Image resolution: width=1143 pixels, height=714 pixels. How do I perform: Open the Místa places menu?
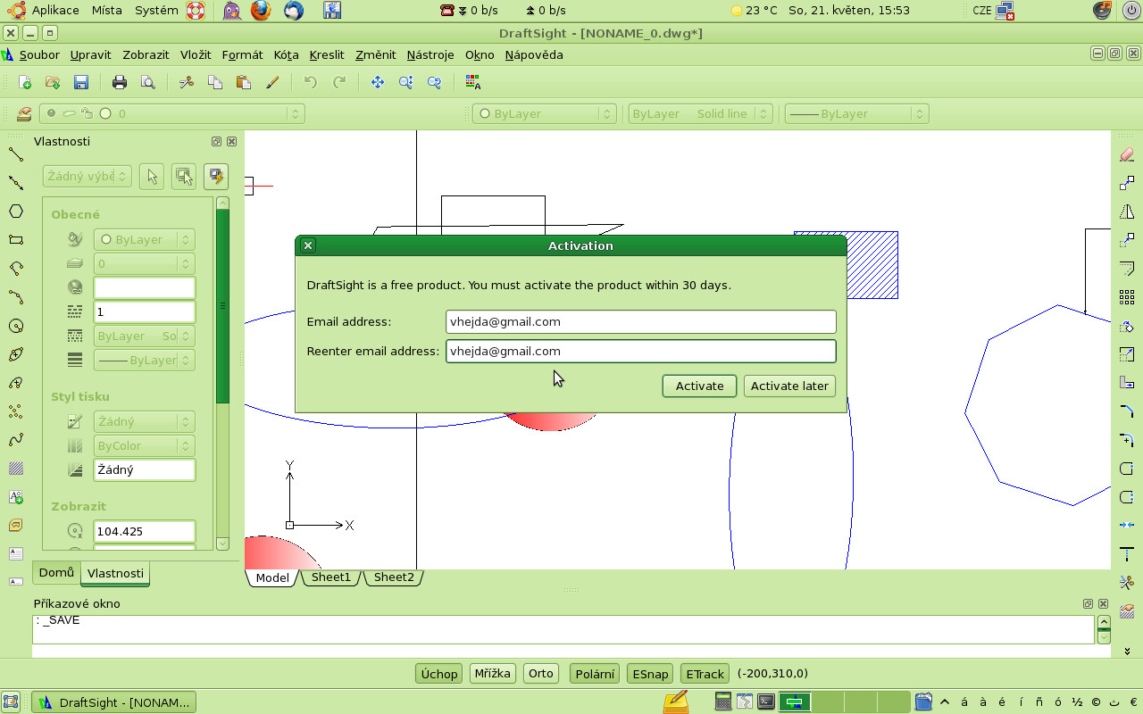(x=107, y=11)
